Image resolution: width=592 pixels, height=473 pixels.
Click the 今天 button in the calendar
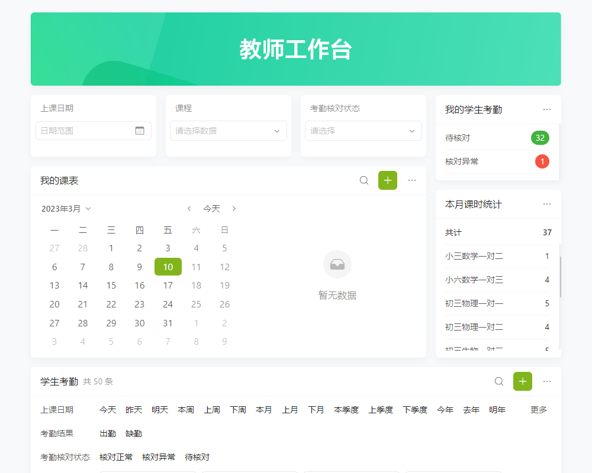coord(211,208)
